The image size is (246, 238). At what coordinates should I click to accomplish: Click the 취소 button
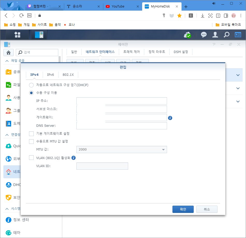tap(207, 209)
